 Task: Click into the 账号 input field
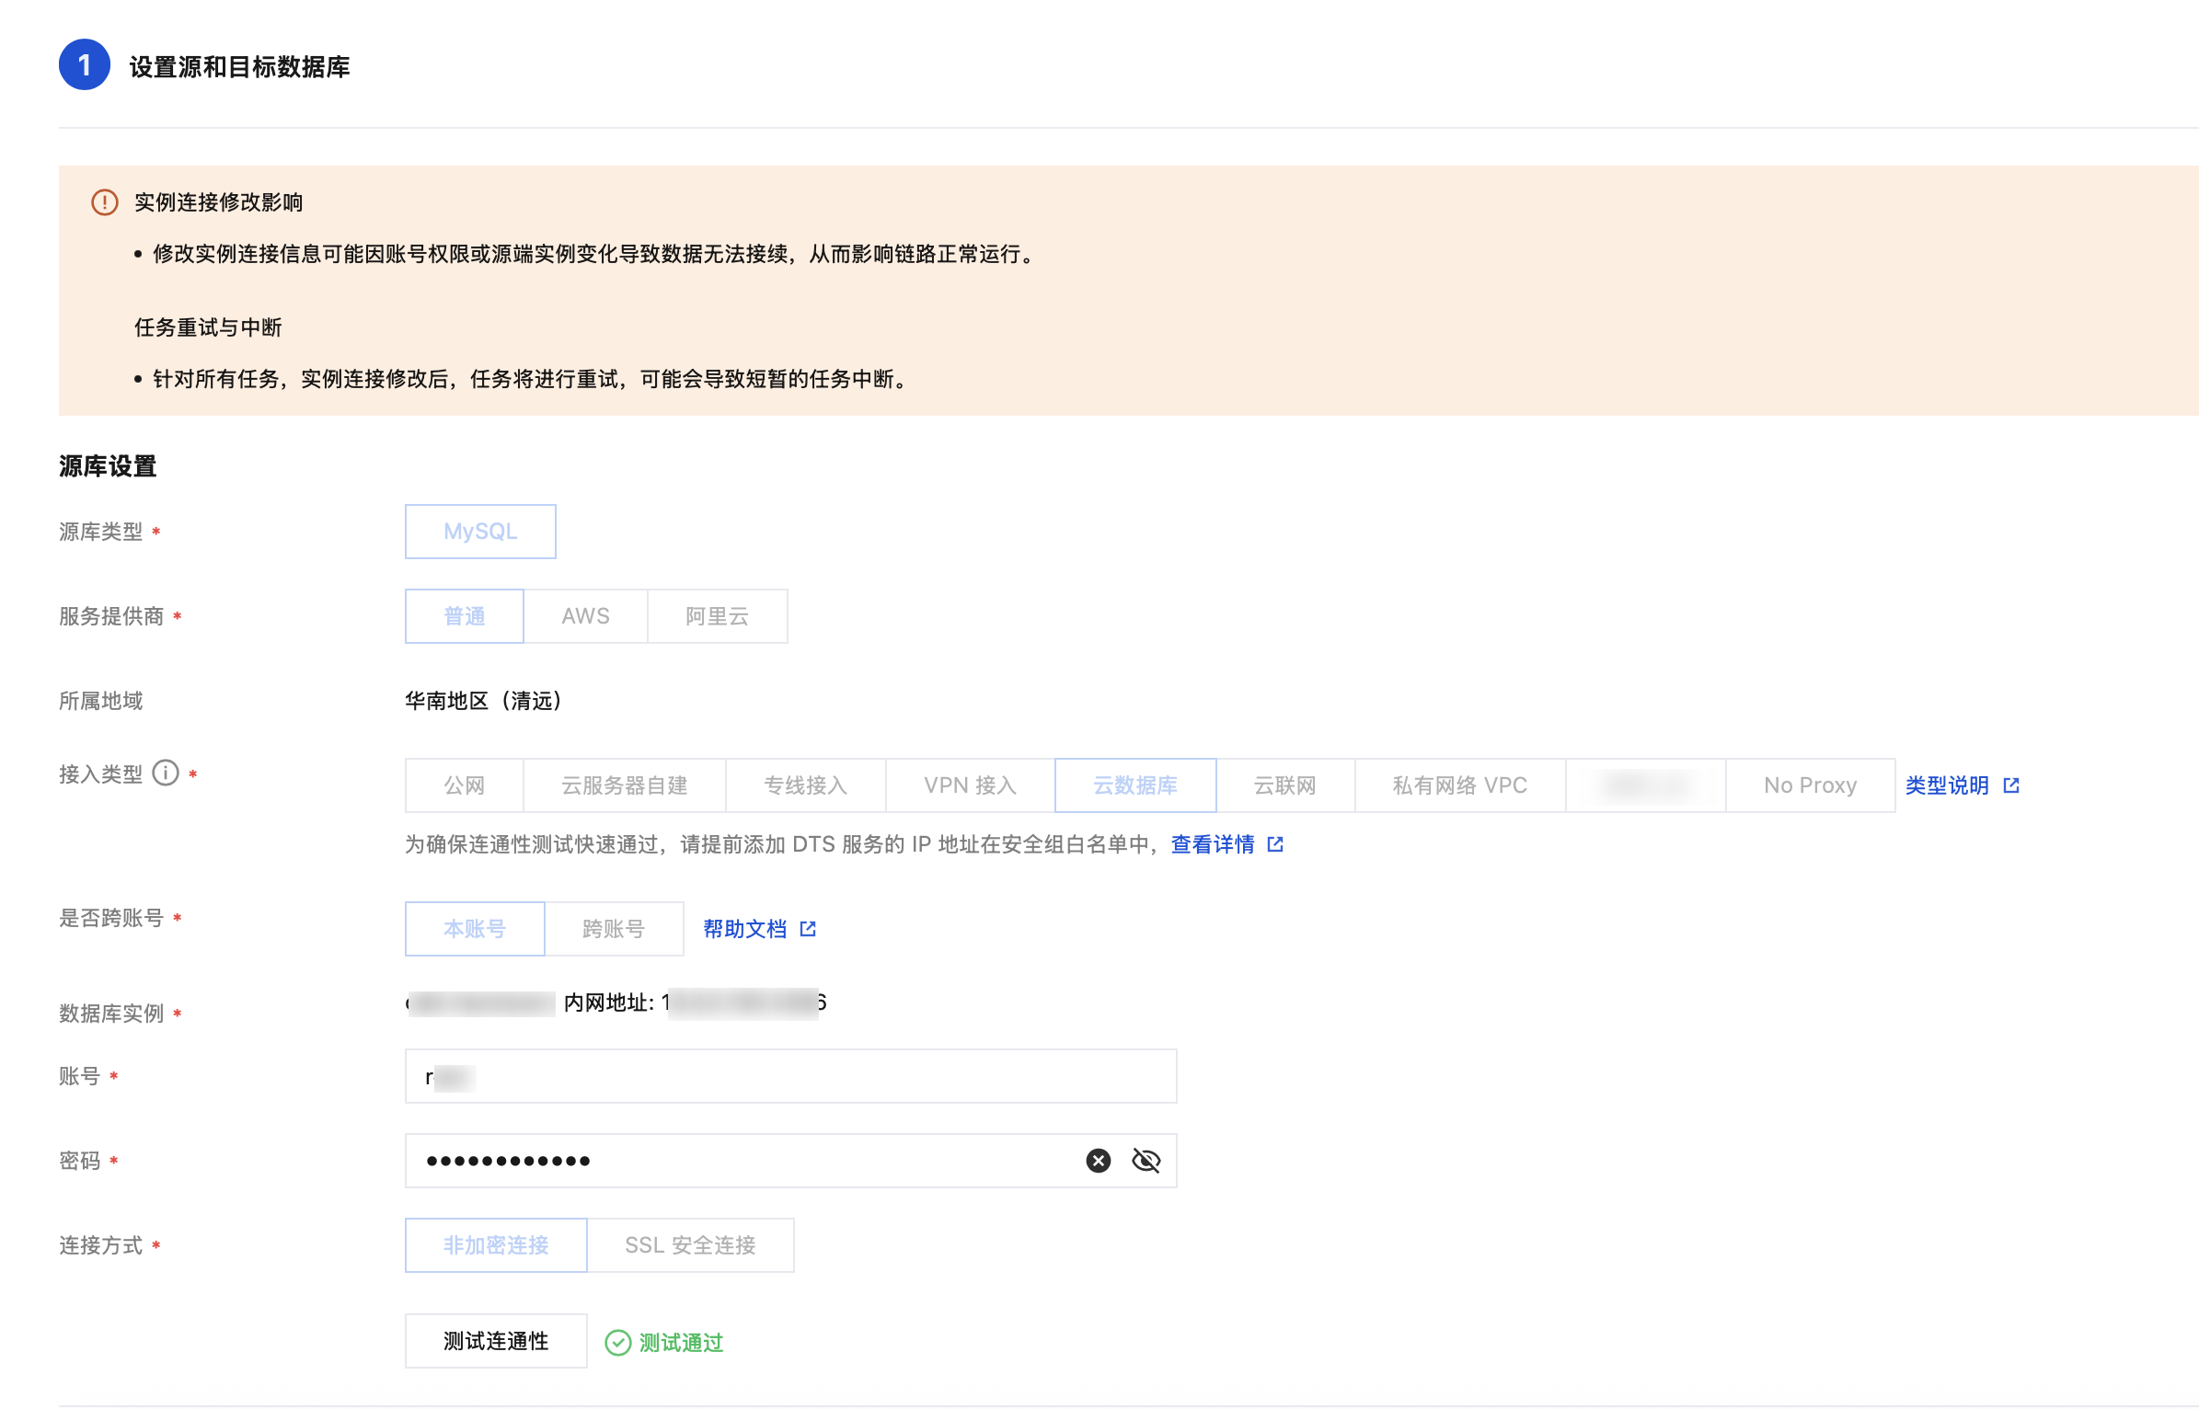pos(791,1076)
